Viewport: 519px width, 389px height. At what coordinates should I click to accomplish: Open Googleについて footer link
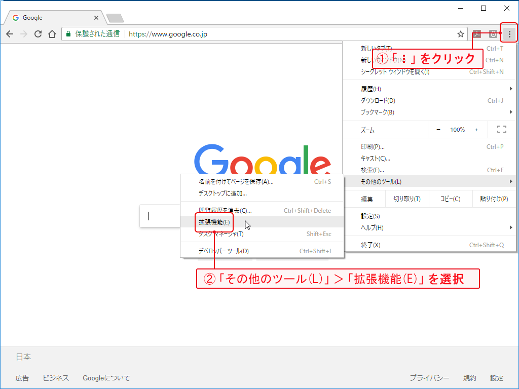tap(106, 378)
